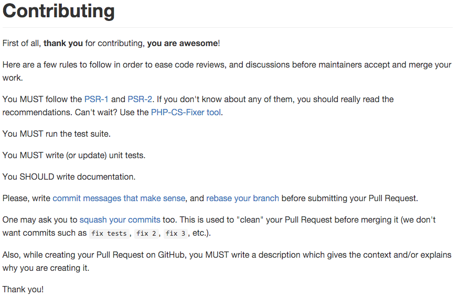This screenshot has height=297, width=458.
Task: Click 'You MUST run the test suite' line
Action: (56, 134)
